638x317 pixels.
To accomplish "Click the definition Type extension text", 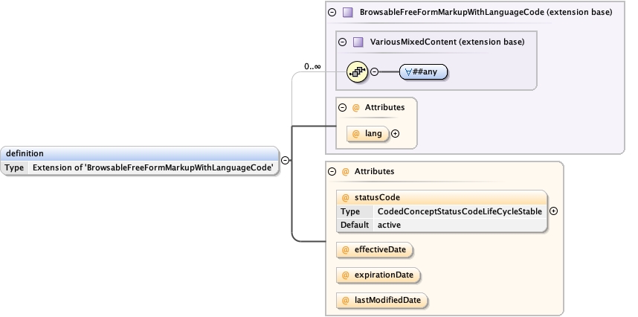I will point(152,167).
